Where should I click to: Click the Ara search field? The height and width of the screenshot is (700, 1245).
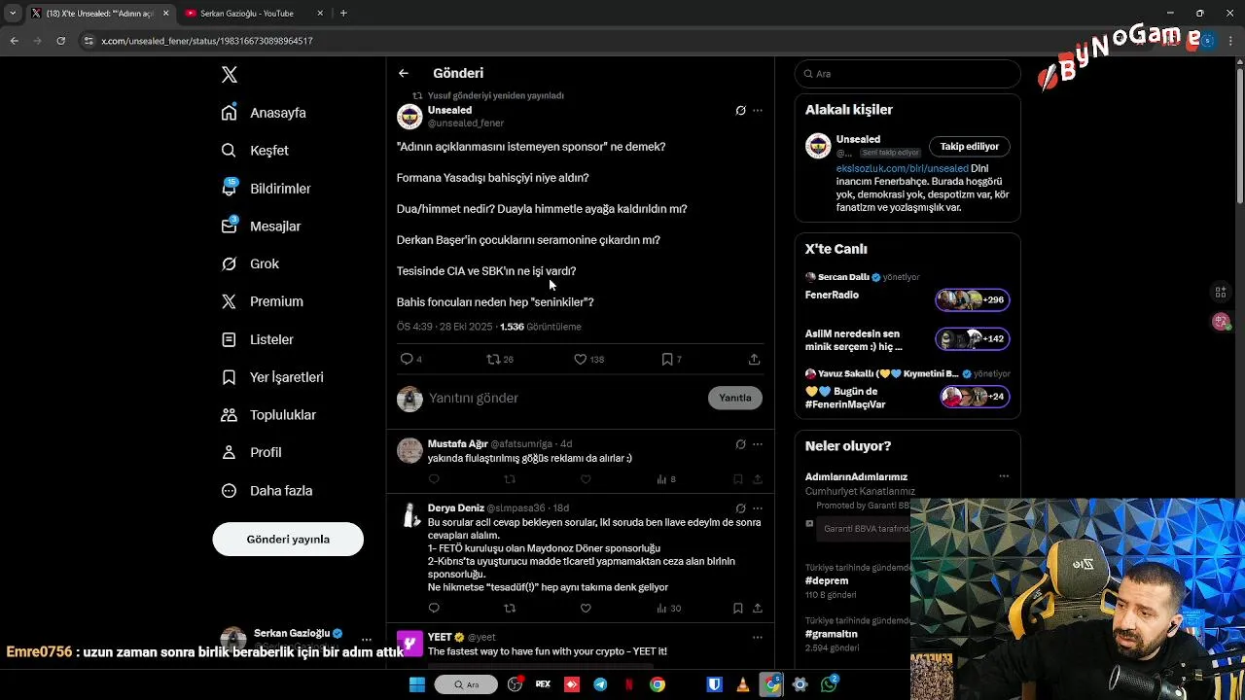pyautogui.click(x=907, y=74)
